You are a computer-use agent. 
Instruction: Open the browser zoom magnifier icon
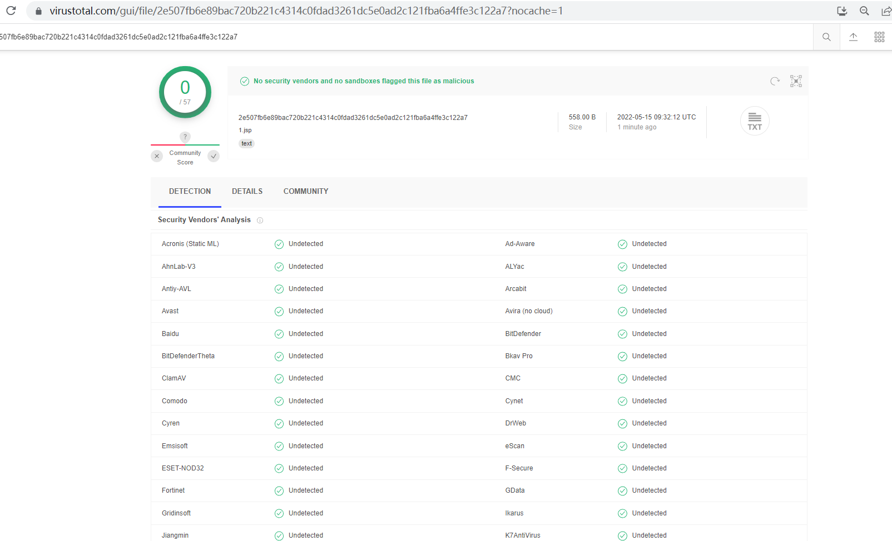click(864, 11)
